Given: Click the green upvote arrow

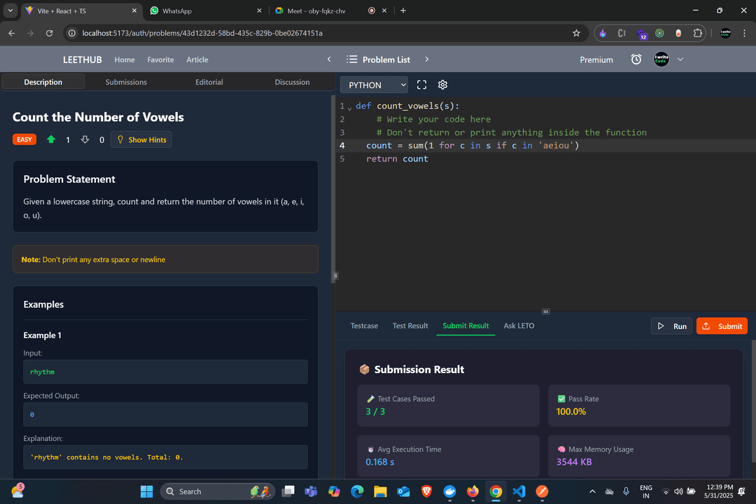Looking at the screenshot, I should pyautogui.click(x=51, y=139).
